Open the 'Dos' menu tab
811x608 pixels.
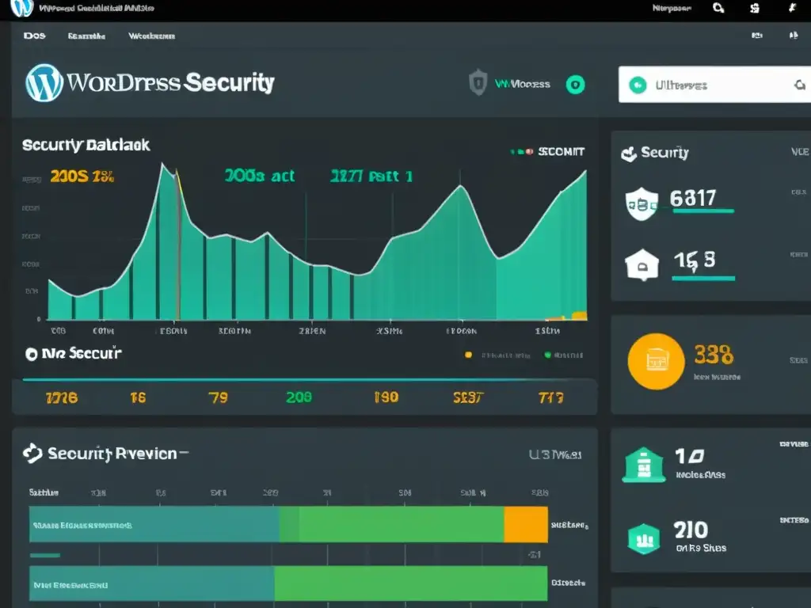34,36
